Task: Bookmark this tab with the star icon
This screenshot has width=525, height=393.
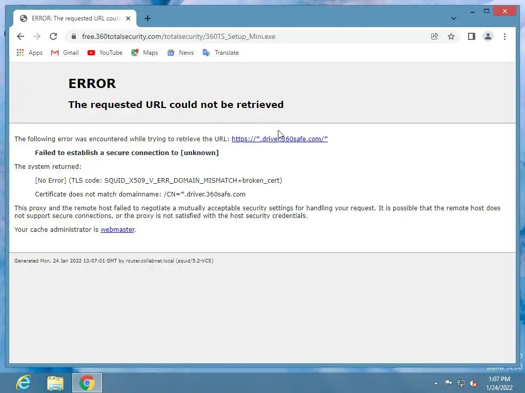Action: pyautogui.click(x=451, y=36)
